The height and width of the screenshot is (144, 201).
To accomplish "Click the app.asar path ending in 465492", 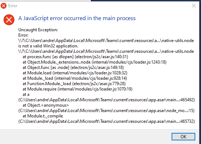I will (x=107, y=100).
